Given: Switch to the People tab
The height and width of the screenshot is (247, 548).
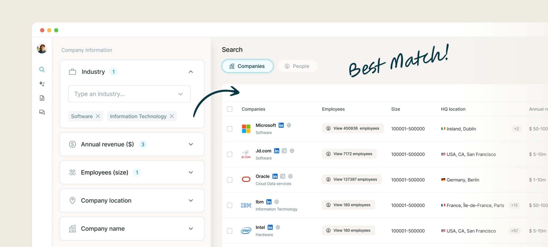Looking at the screenshot, I should [x=297, y=66].
